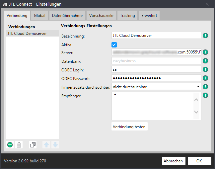Click the Empfänger scroll-down arrow
The image size is (215, 169).
pos(196,112)
